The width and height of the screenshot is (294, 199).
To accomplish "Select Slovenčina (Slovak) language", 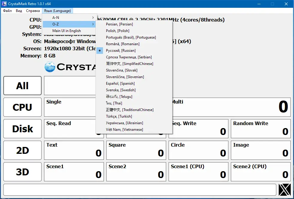I will tap(134, 70).
